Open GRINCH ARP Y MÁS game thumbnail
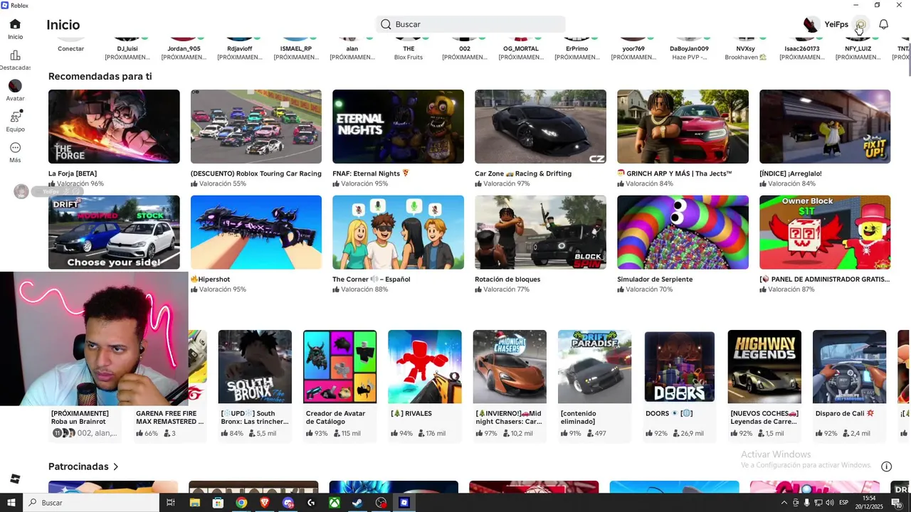The image size is (911, 512). tap(683, 127)
